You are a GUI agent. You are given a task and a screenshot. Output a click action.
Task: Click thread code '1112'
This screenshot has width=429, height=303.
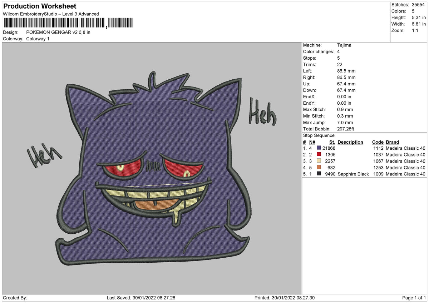tap(378, 148)
